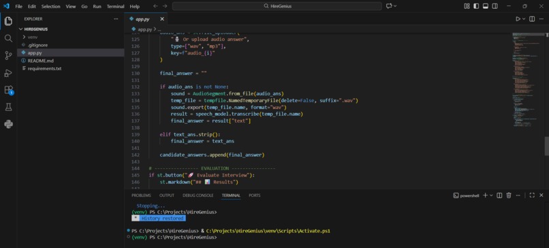
Task: Switch to the PORTS panel tab
Action: (255, 196)
